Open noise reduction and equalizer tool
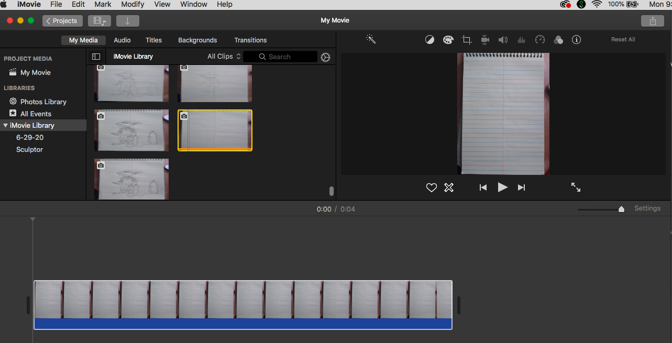Screen dimensions: 672x343 click(x=521, y=40)
